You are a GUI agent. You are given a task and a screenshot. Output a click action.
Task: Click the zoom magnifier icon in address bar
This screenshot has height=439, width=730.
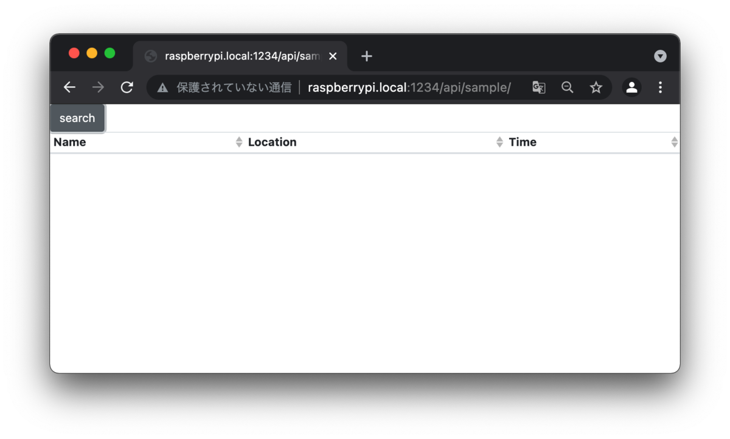point(568,87)
